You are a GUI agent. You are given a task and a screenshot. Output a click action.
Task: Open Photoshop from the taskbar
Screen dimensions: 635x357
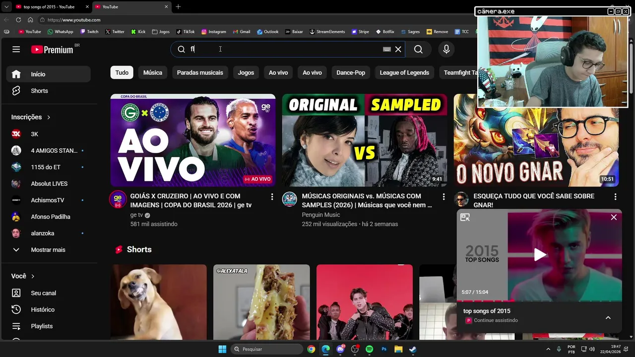coord(384,349)
